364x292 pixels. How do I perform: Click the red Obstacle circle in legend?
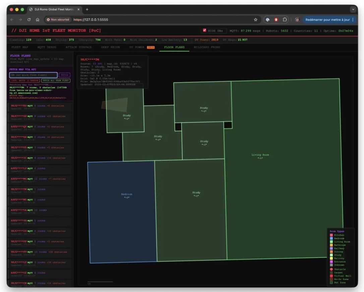pos(331,269)
